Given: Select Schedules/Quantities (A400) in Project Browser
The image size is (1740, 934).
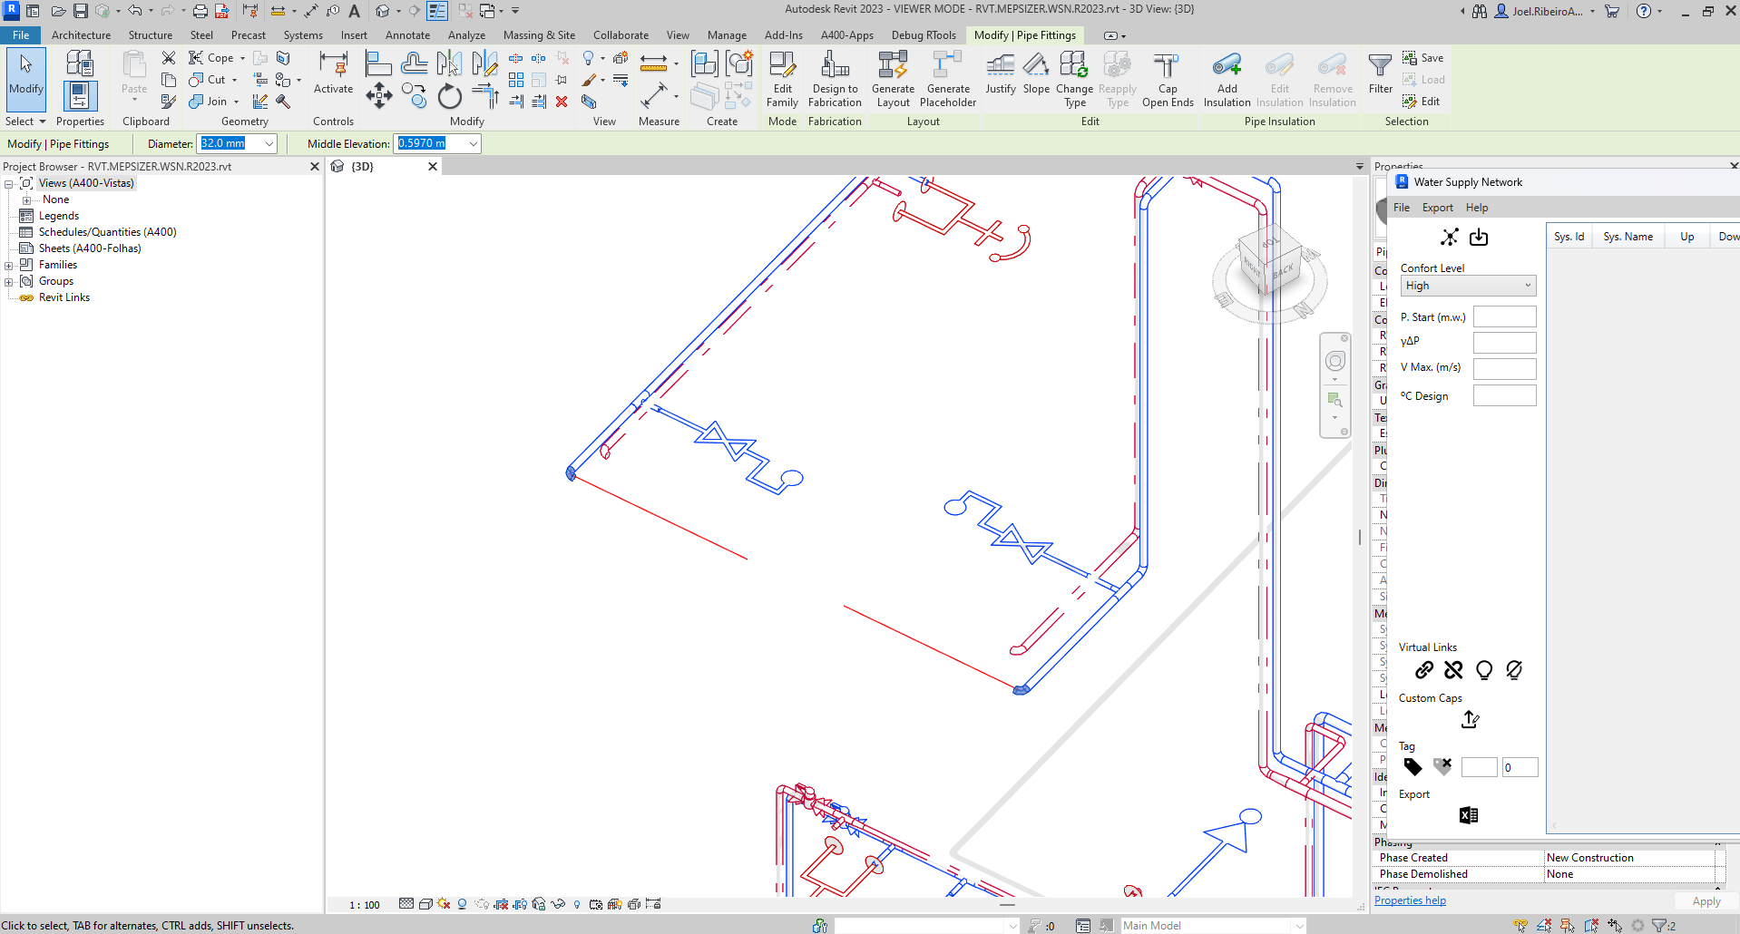Looking at the screenshot, I should click(x=107, y=232).
